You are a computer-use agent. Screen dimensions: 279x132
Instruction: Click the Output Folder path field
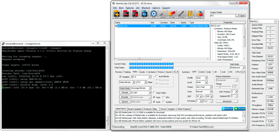(x=223, y=16)
